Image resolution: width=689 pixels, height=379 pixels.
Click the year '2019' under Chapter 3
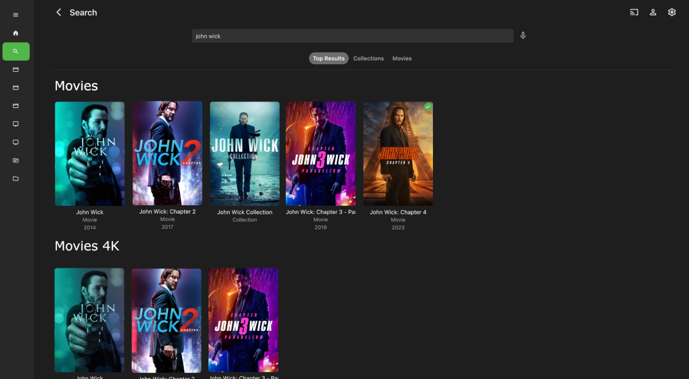[x=320, y=228]
